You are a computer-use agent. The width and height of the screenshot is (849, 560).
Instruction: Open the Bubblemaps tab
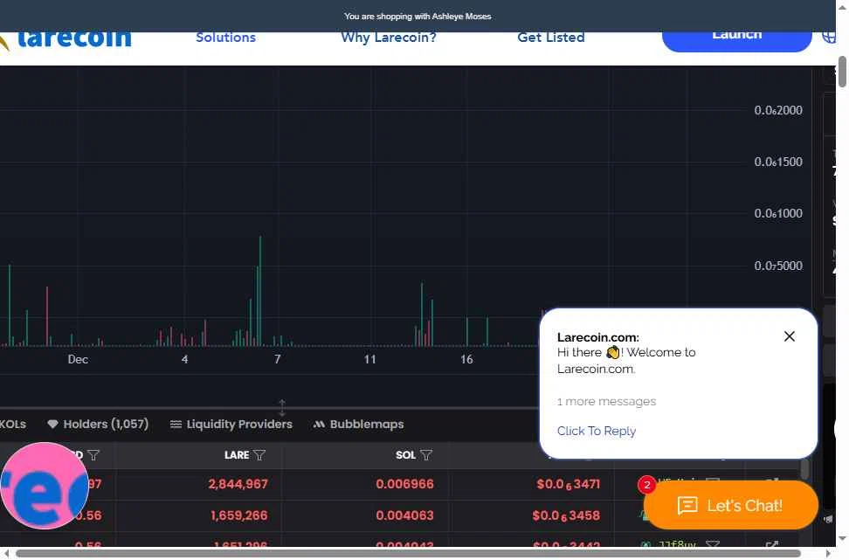[x=358, y=424]
